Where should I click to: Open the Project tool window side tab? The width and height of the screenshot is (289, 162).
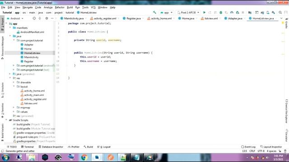[x=2, y=24]
